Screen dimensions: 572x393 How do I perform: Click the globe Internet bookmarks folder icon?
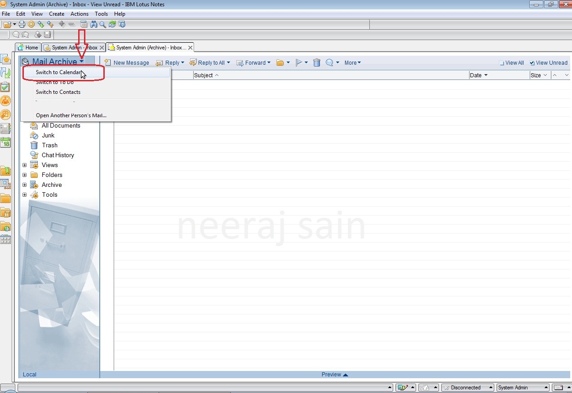tap(5, 226)
